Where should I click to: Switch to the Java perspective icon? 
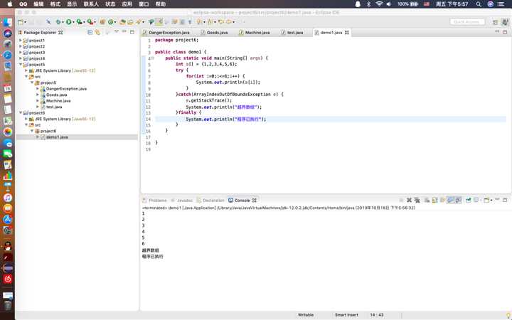(505, 22)
